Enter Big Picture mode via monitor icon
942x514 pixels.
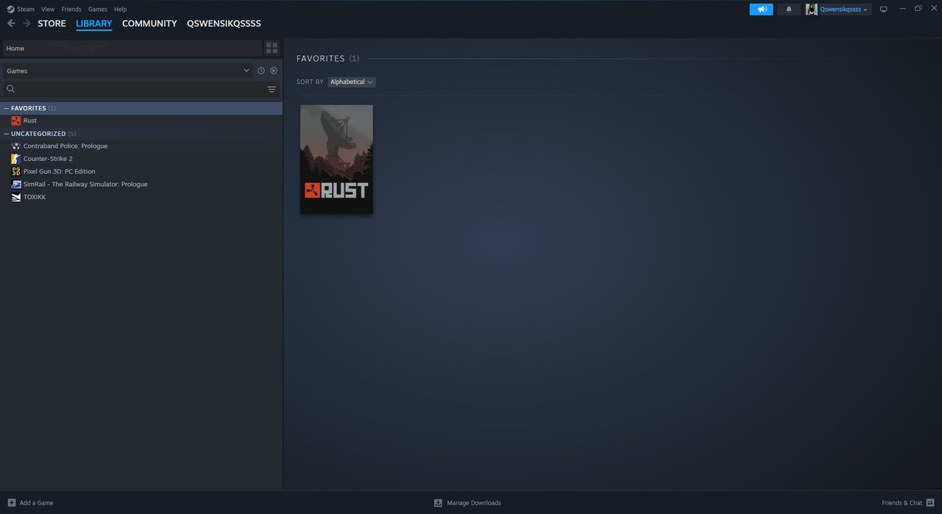pyautogui.click(x=884, y=10)
